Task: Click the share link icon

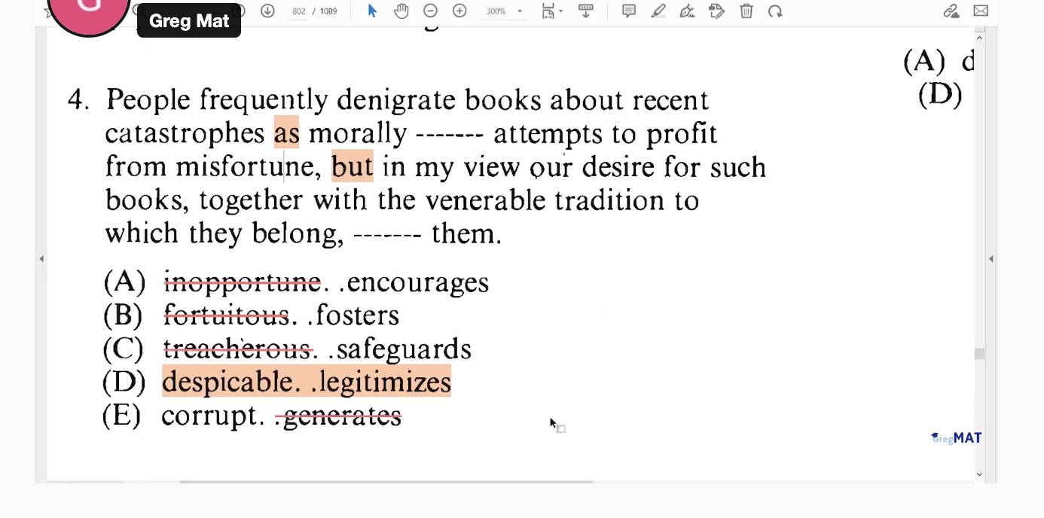Action: click(951, 11)
